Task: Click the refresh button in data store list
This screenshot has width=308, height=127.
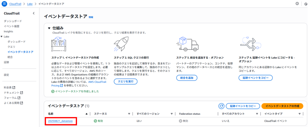Action: [221, 106]
